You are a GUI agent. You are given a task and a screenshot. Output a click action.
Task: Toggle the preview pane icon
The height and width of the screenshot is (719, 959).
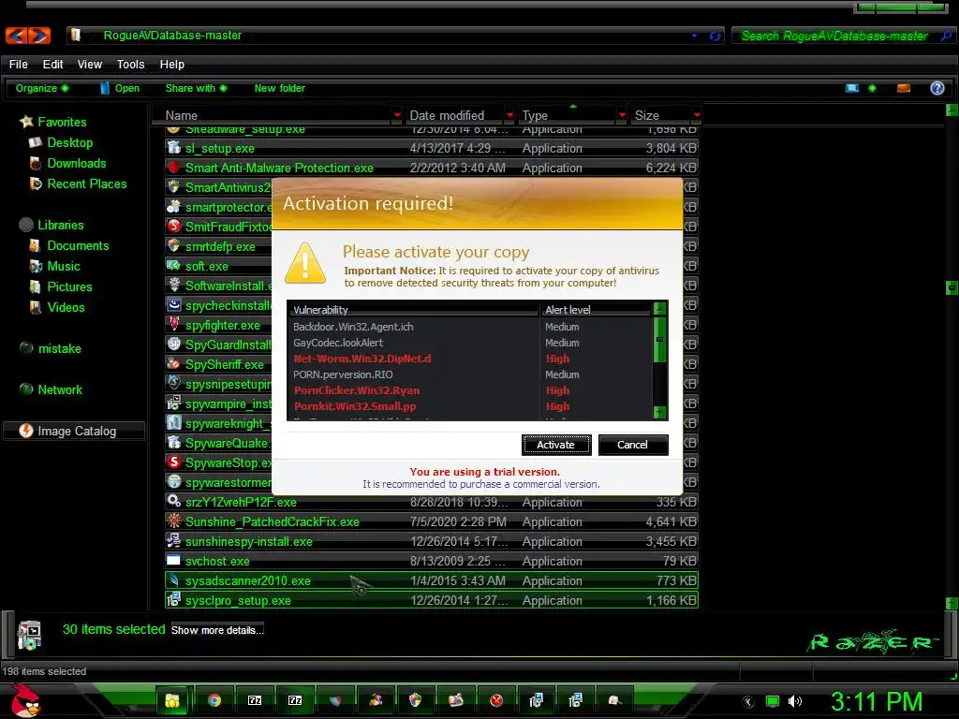click(904, 88)
